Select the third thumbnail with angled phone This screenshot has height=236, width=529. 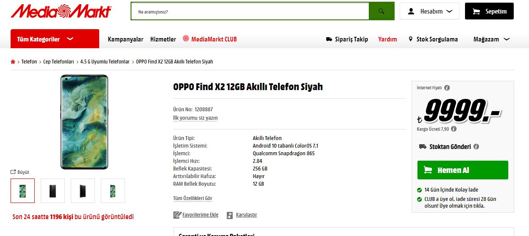(83, 191)
